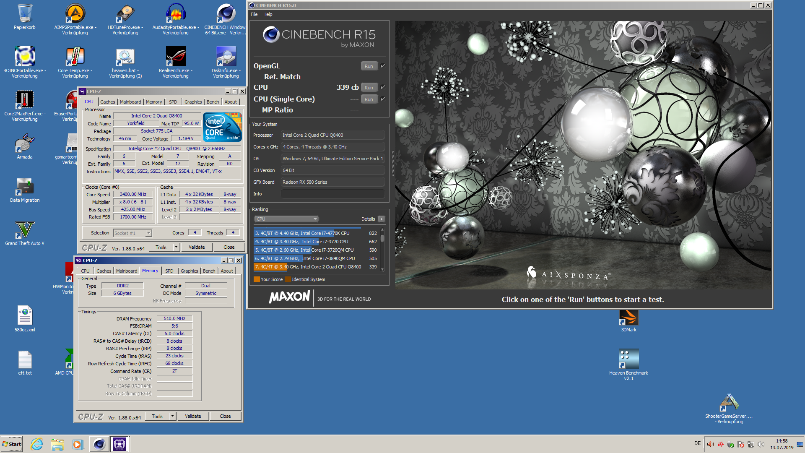Viewport: 805px width, 453px height.
Task: Switch to Mainboard tab in upper CPU-Z
Action: tap(130, 102)
